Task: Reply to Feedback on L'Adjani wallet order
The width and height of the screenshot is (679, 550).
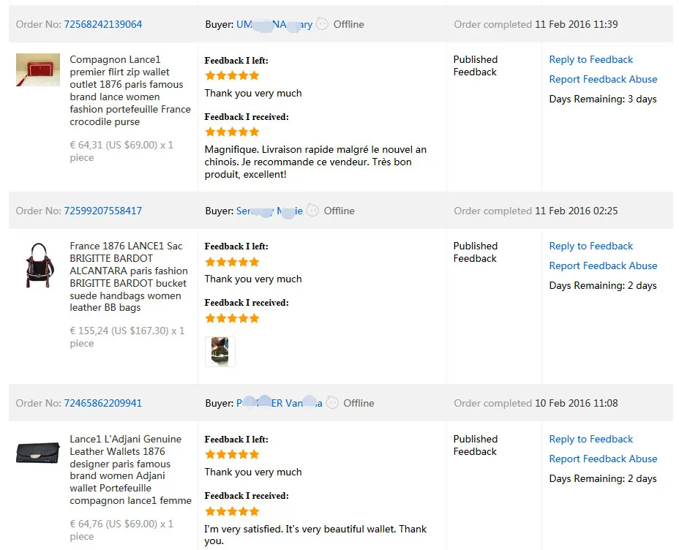Action: [590, 439]
